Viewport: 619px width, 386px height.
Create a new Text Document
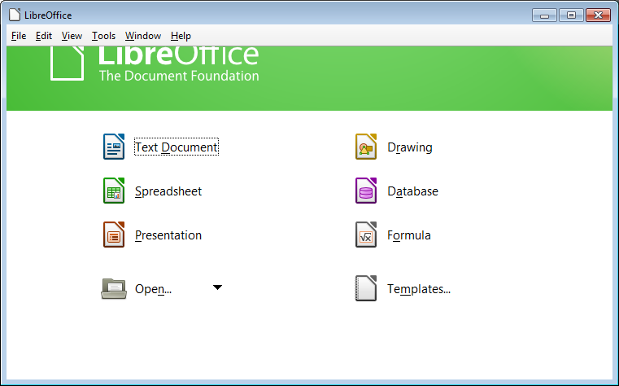click(176, 147)
